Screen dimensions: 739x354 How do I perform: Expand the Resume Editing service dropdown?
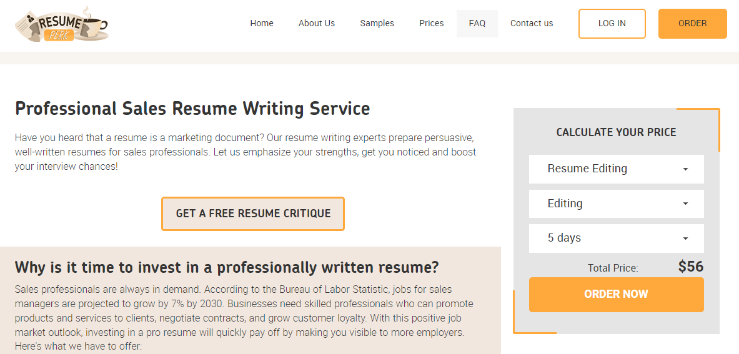(x=616, y=169)
